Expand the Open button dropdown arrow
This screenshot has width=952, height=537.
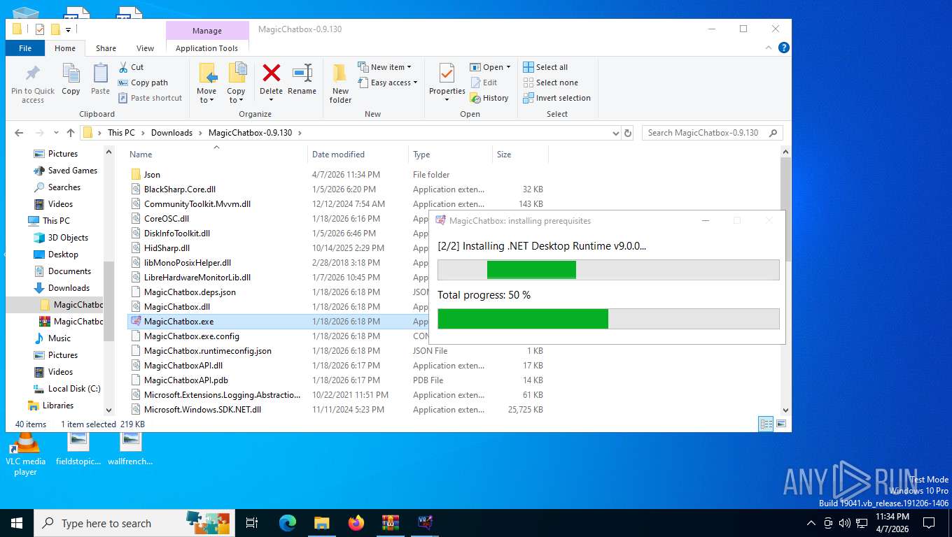click(x=509, y=67)
